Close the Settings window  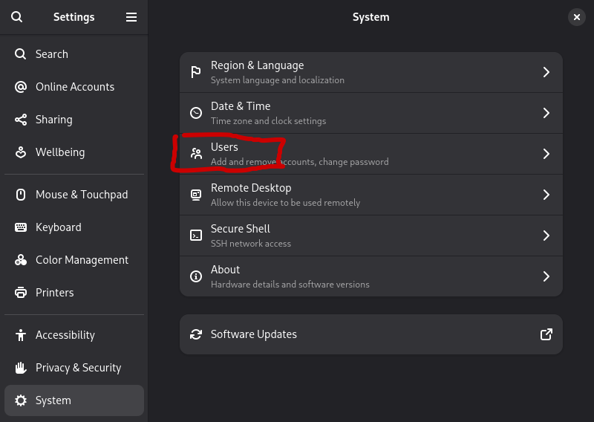click(x=577, y=17)
